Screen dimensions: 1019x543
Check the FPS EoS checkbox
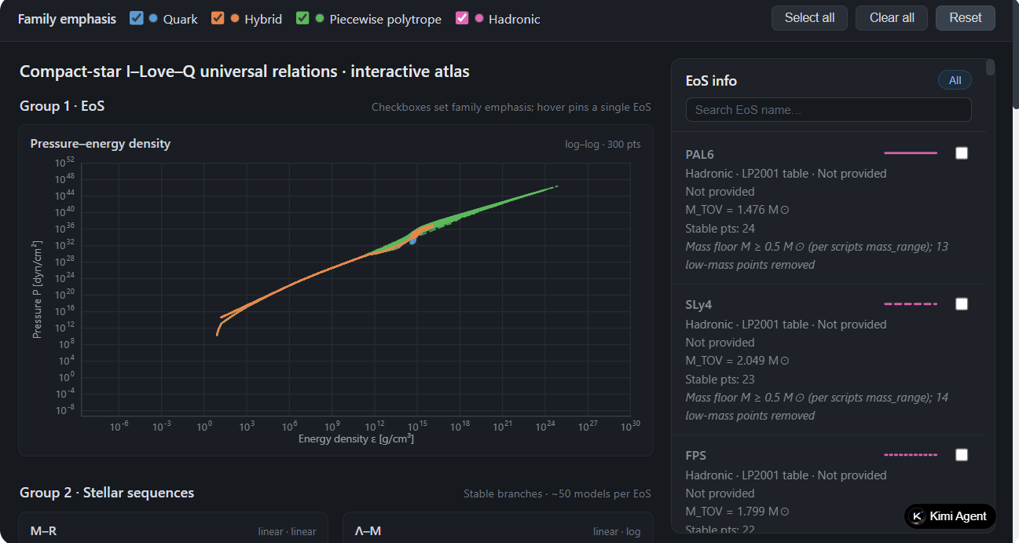click(962, 455)
